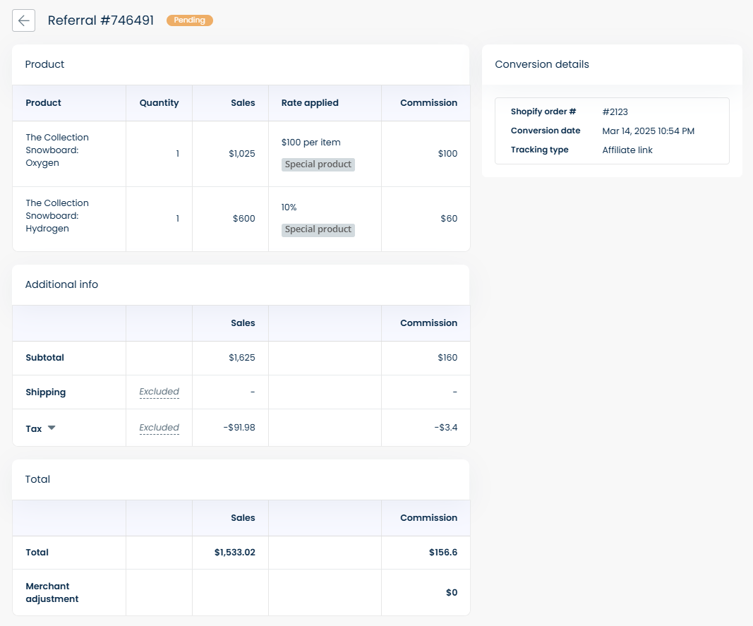Expand the Tax row dropdown arrow
753x626 pixels.
pos(52,428)
